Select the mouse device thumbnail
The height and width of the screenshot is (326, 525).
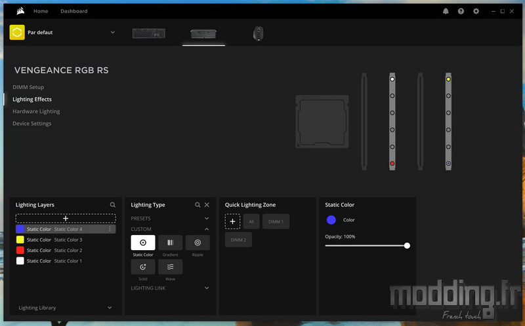pyautogui.click(x=258, y=33)
